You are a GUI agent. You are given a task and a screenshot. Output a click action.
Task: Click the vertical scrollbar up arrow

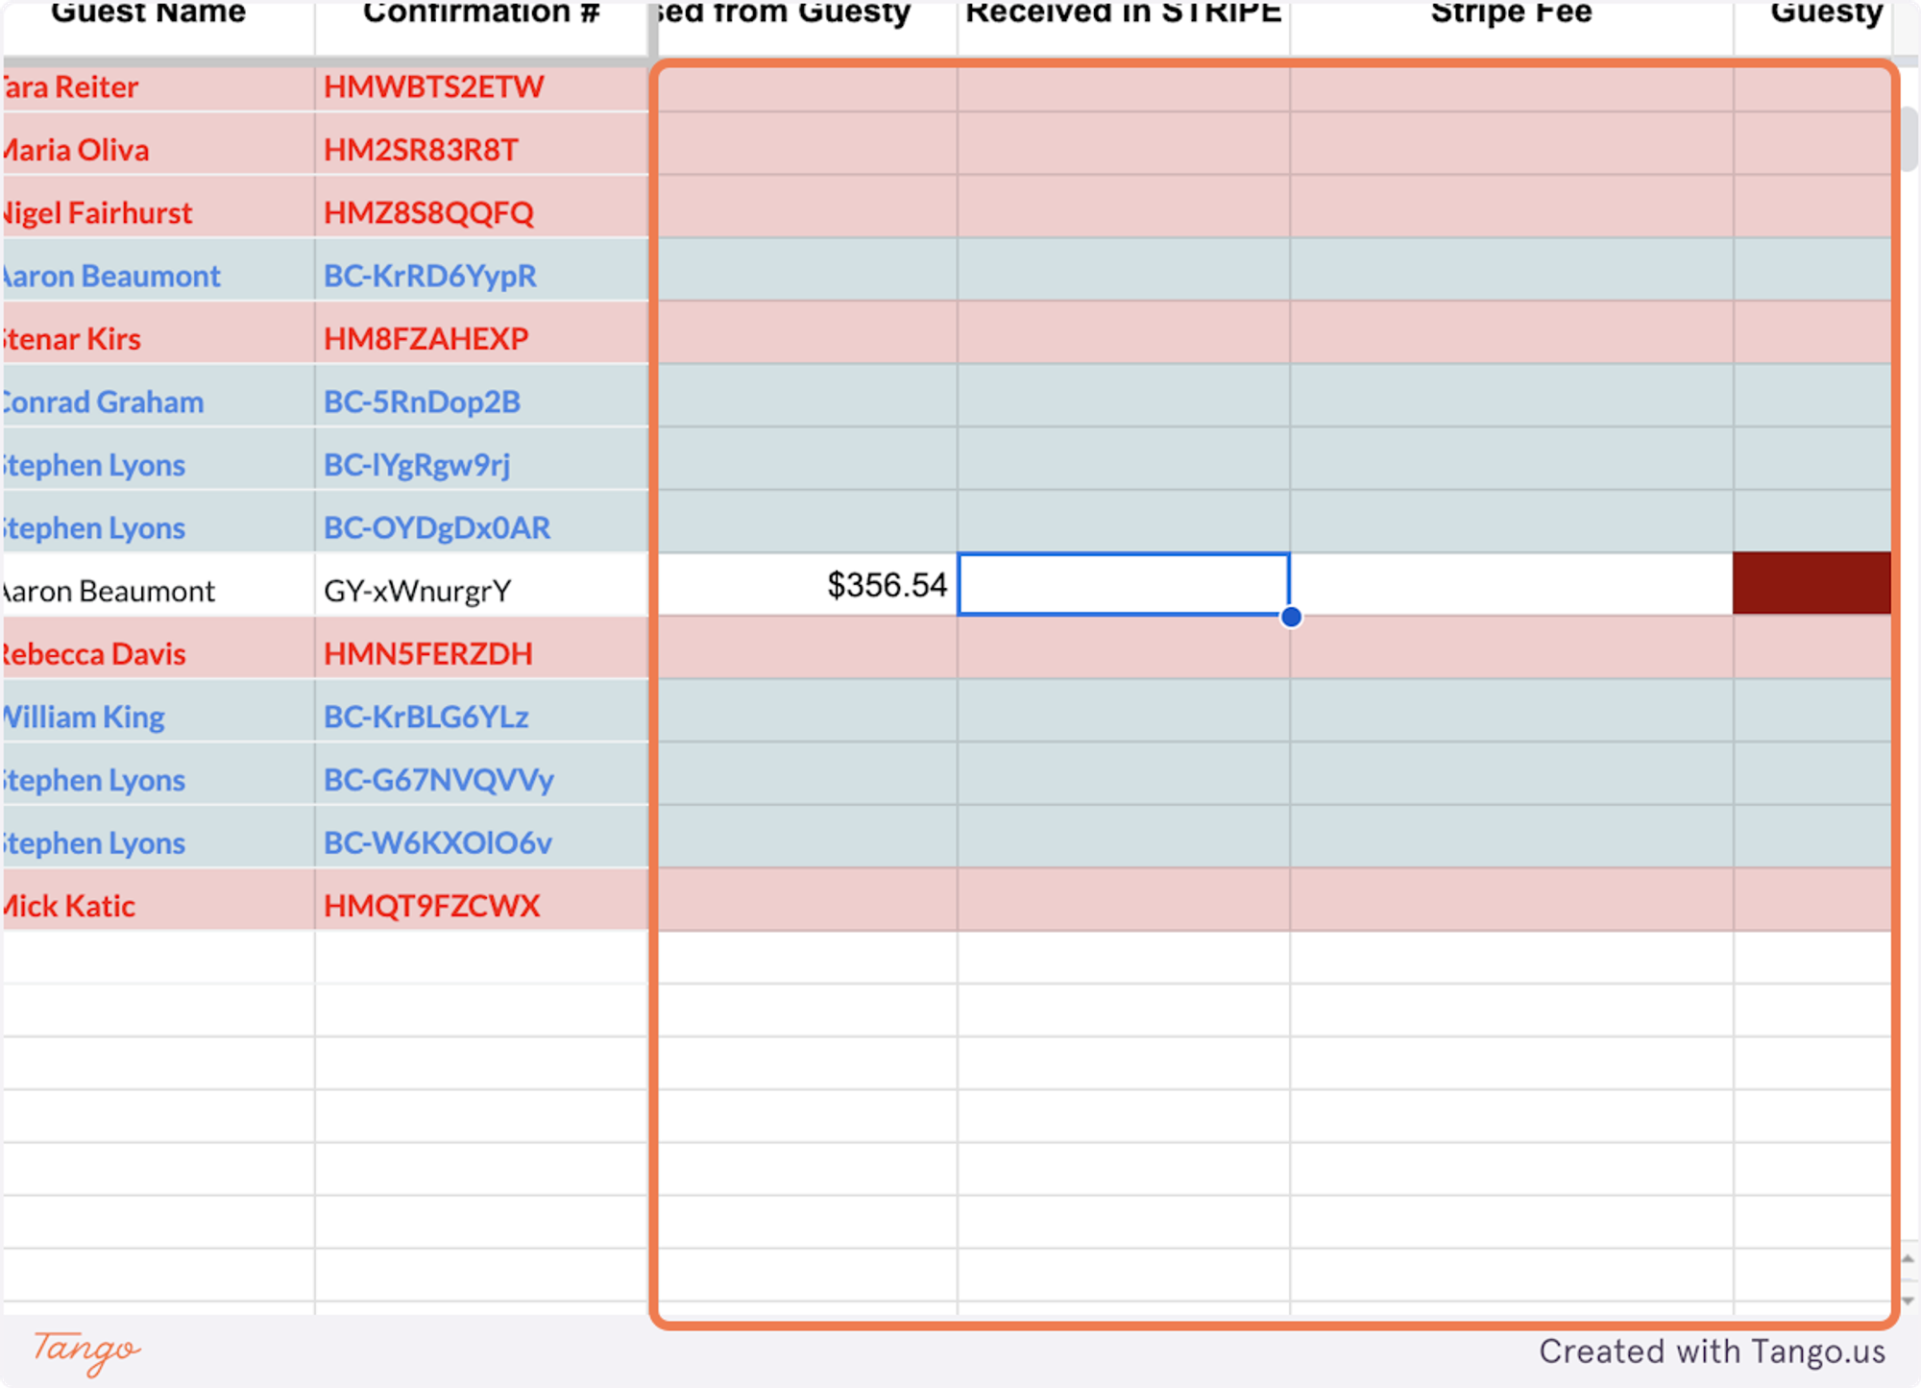(x=1908, y=1258)
